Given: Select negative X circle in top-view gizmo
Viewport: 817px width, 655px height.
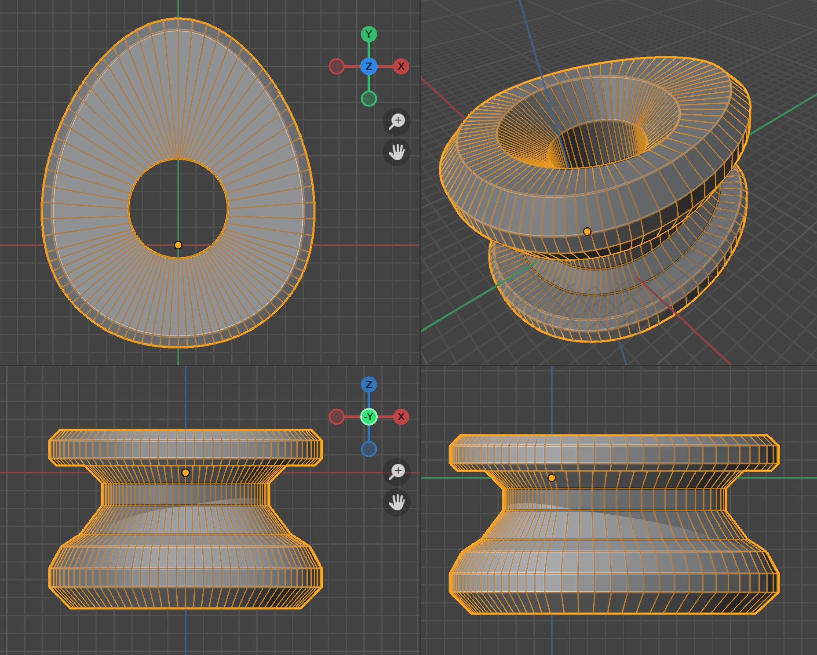Looking at the screenshot, I should coord(336,66).
